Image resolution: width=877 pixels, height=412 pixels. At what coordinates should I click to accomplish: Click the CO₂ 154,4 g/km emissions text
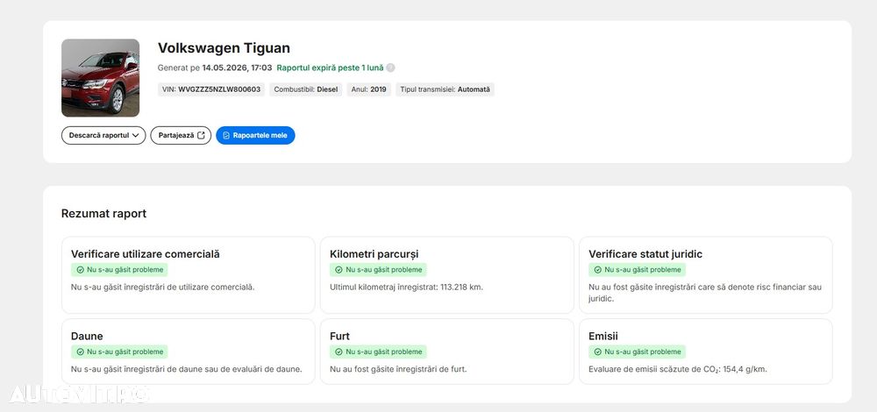(x=678, y=370)
